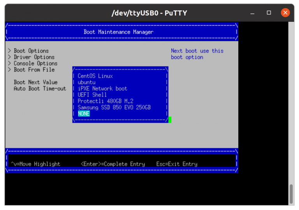Open the Driver Options submenu
Image resolution: width=299 pixels, height=210 pixels.
[x=34, y=57]
